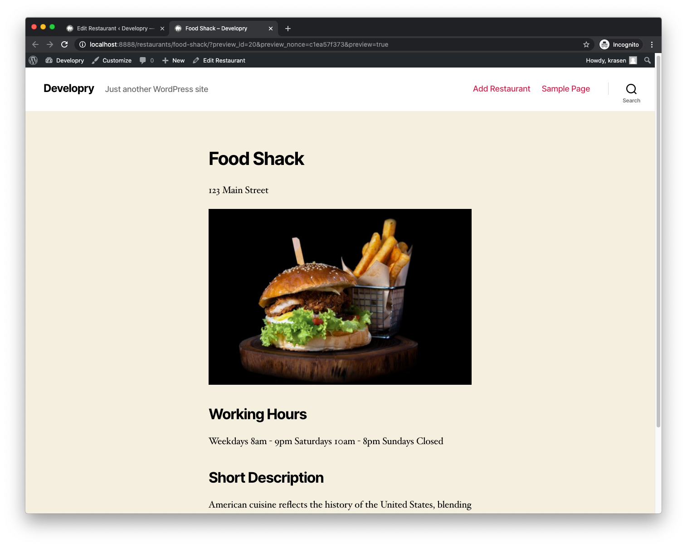Bookmark this page with the star icon
Screen dimensions: 687x547
click(x=586, y=44)
